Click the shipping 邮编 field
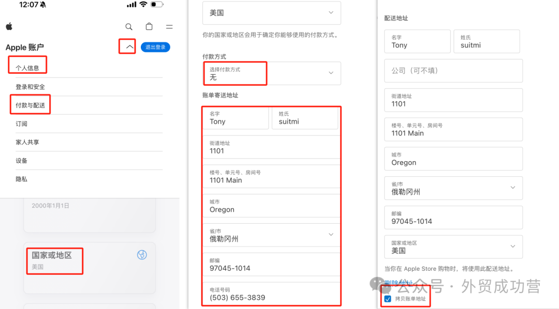This screenshot has height=309, width=559. tap(453, 218)
